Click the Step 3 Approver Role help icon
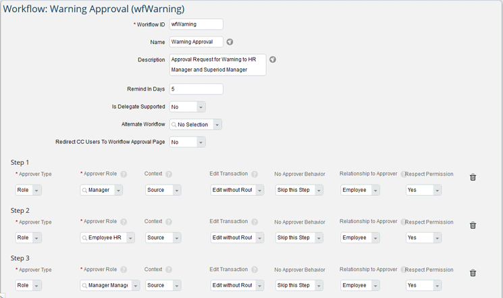The width and height of the screenshot is (503, 298). click(x=124, y=270)
